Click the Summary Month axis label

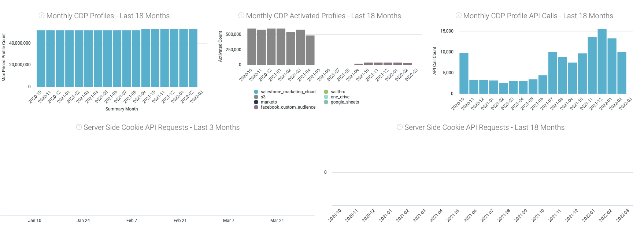click(x=122, y=109)
